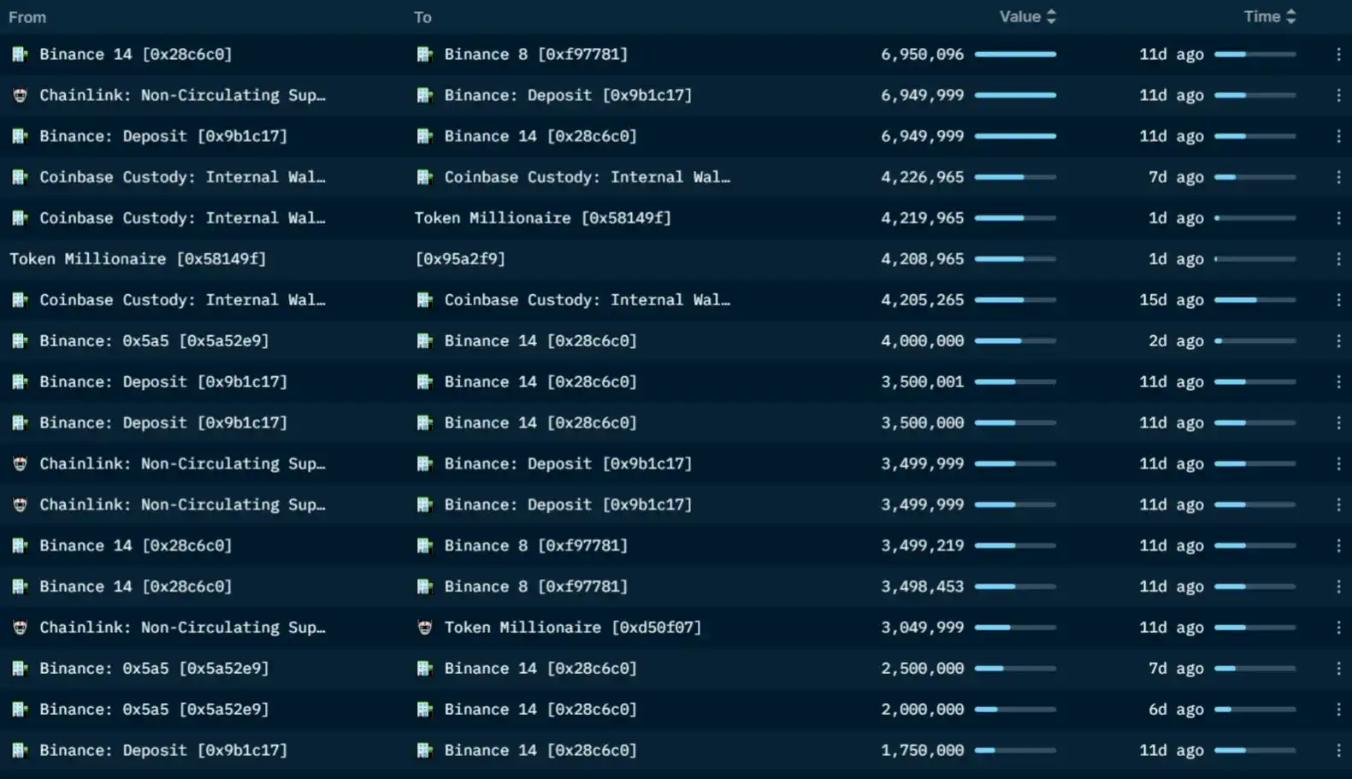Click recipient Coinbase icon in 4,205,265 row
This screenshot has width=1352, height=779.
click(424, 300)
